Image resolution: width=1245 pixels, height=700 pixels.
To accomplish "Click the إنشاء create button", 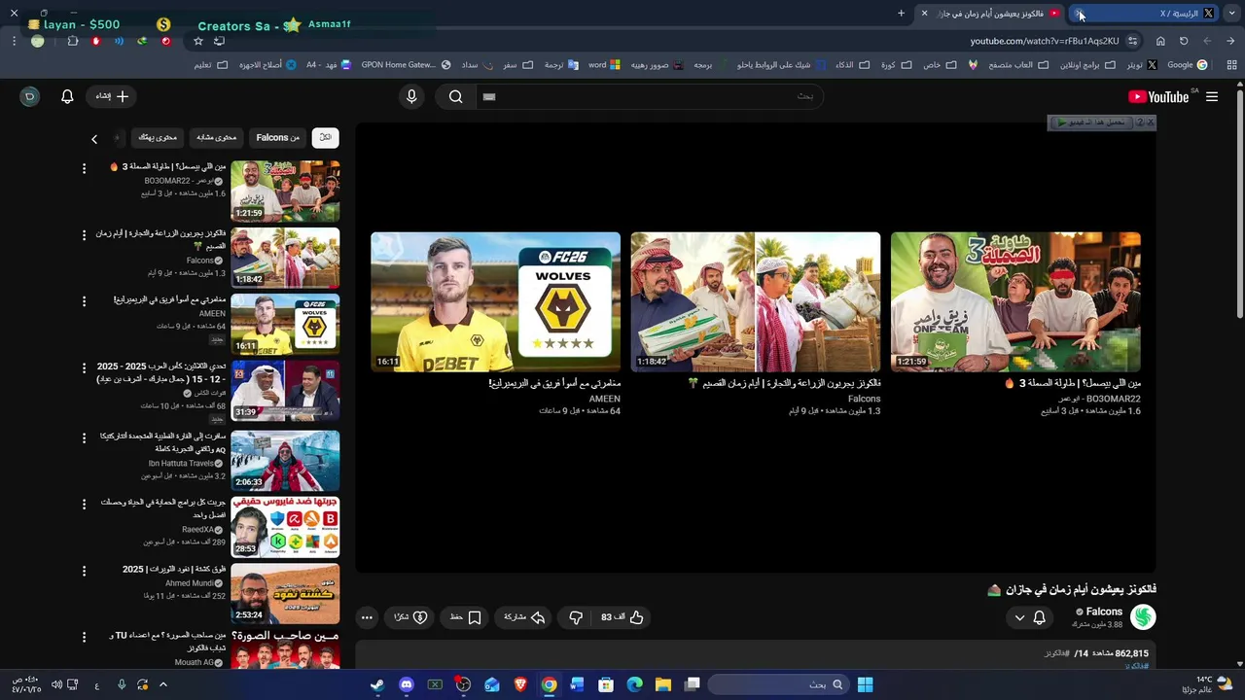I will [x=112, y=96].
